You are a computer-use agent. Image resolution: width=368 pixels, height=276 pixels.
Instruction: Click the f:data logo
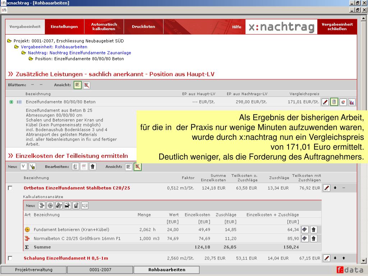pyautogui.click(x=350, y=270)
